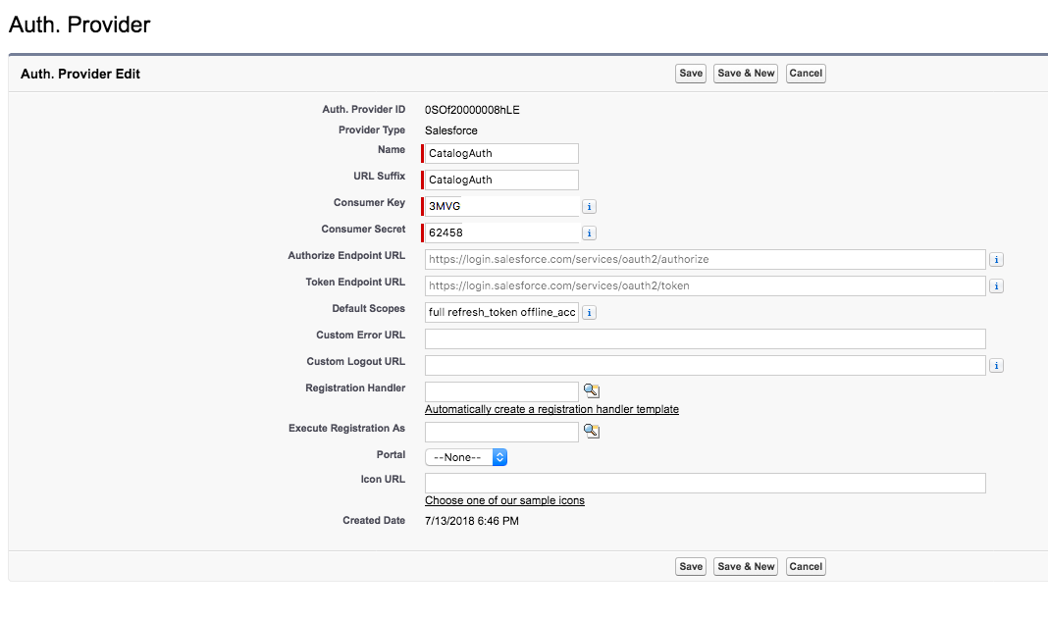Image resolution: width=1048 pixels, height=620 pixels.
Task: Focus the Consumer Secret field
Action: pyautogui.click(x=501, y=232)
